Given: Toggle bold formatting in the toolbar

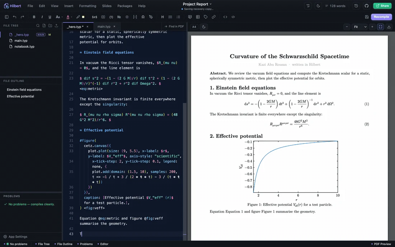Looking at the screenshot, I should 34,17.
